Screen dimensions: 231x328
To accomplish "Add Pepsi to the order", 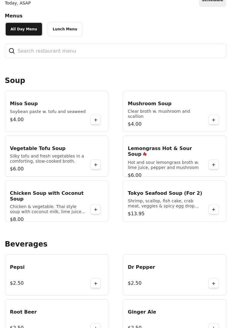I will pos(96,284).
